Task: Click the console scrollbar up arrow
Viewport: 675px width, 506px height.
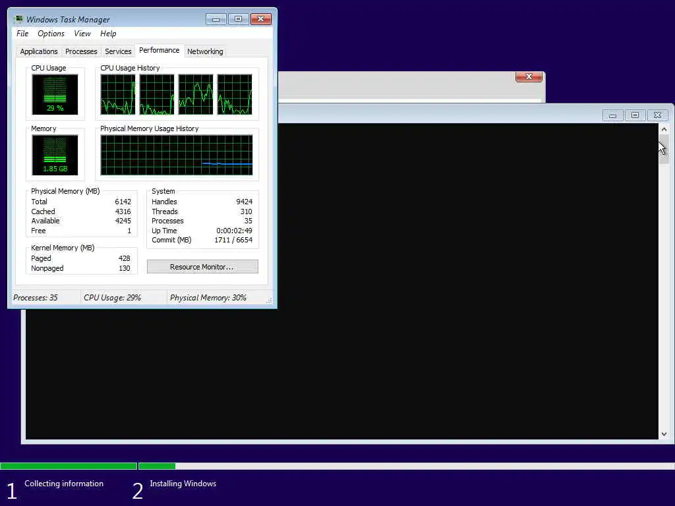Action: pos(664,129)
